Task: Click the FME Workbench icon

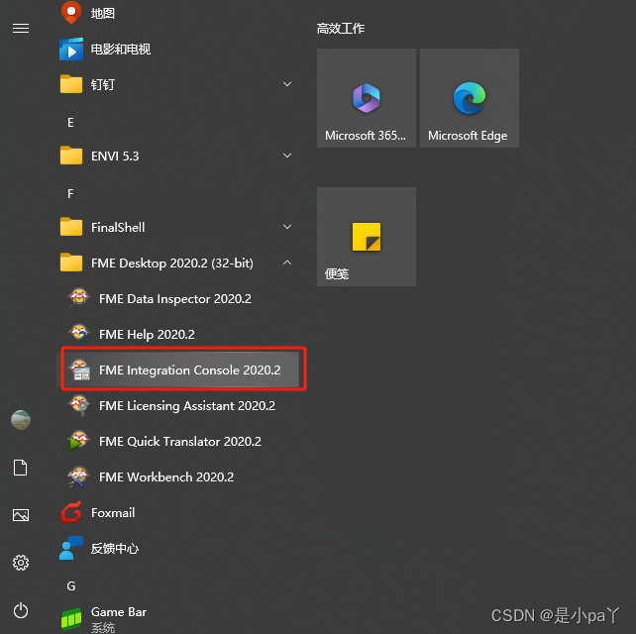Action: 78,476
